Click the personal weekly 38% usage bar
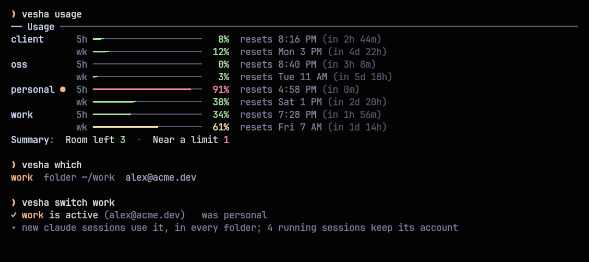 click(x=147, y=102)
